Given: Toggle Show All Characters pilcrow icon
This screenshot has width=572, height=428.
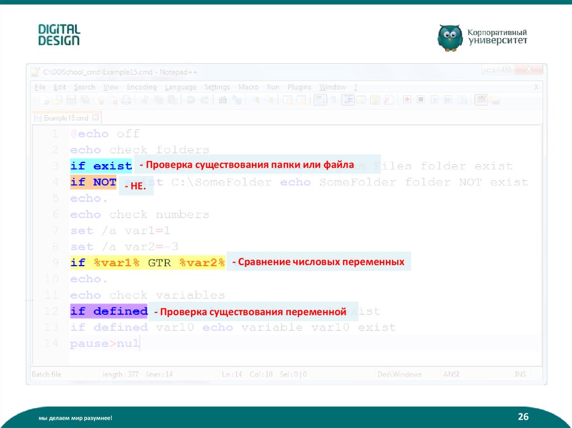Looking at the screenshot, I should (x=334, y=100).
